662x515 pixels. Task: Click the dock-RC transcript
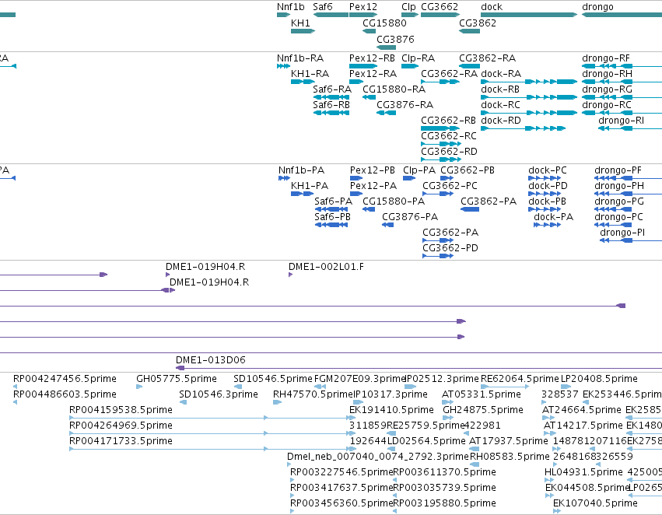(529, 113)
